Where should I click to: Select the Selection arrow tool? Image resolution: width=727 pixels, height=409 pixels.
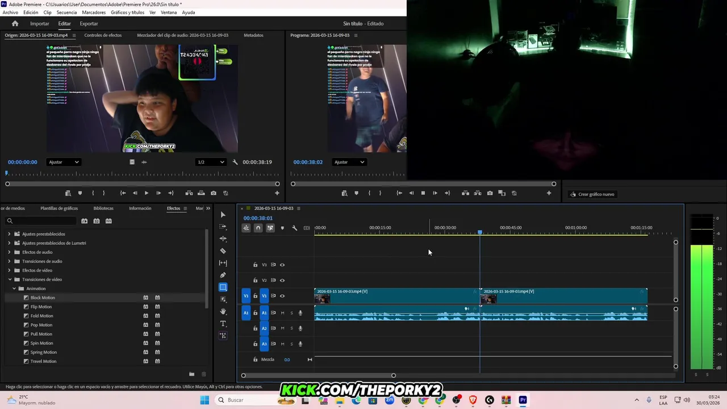click(223, 215)
